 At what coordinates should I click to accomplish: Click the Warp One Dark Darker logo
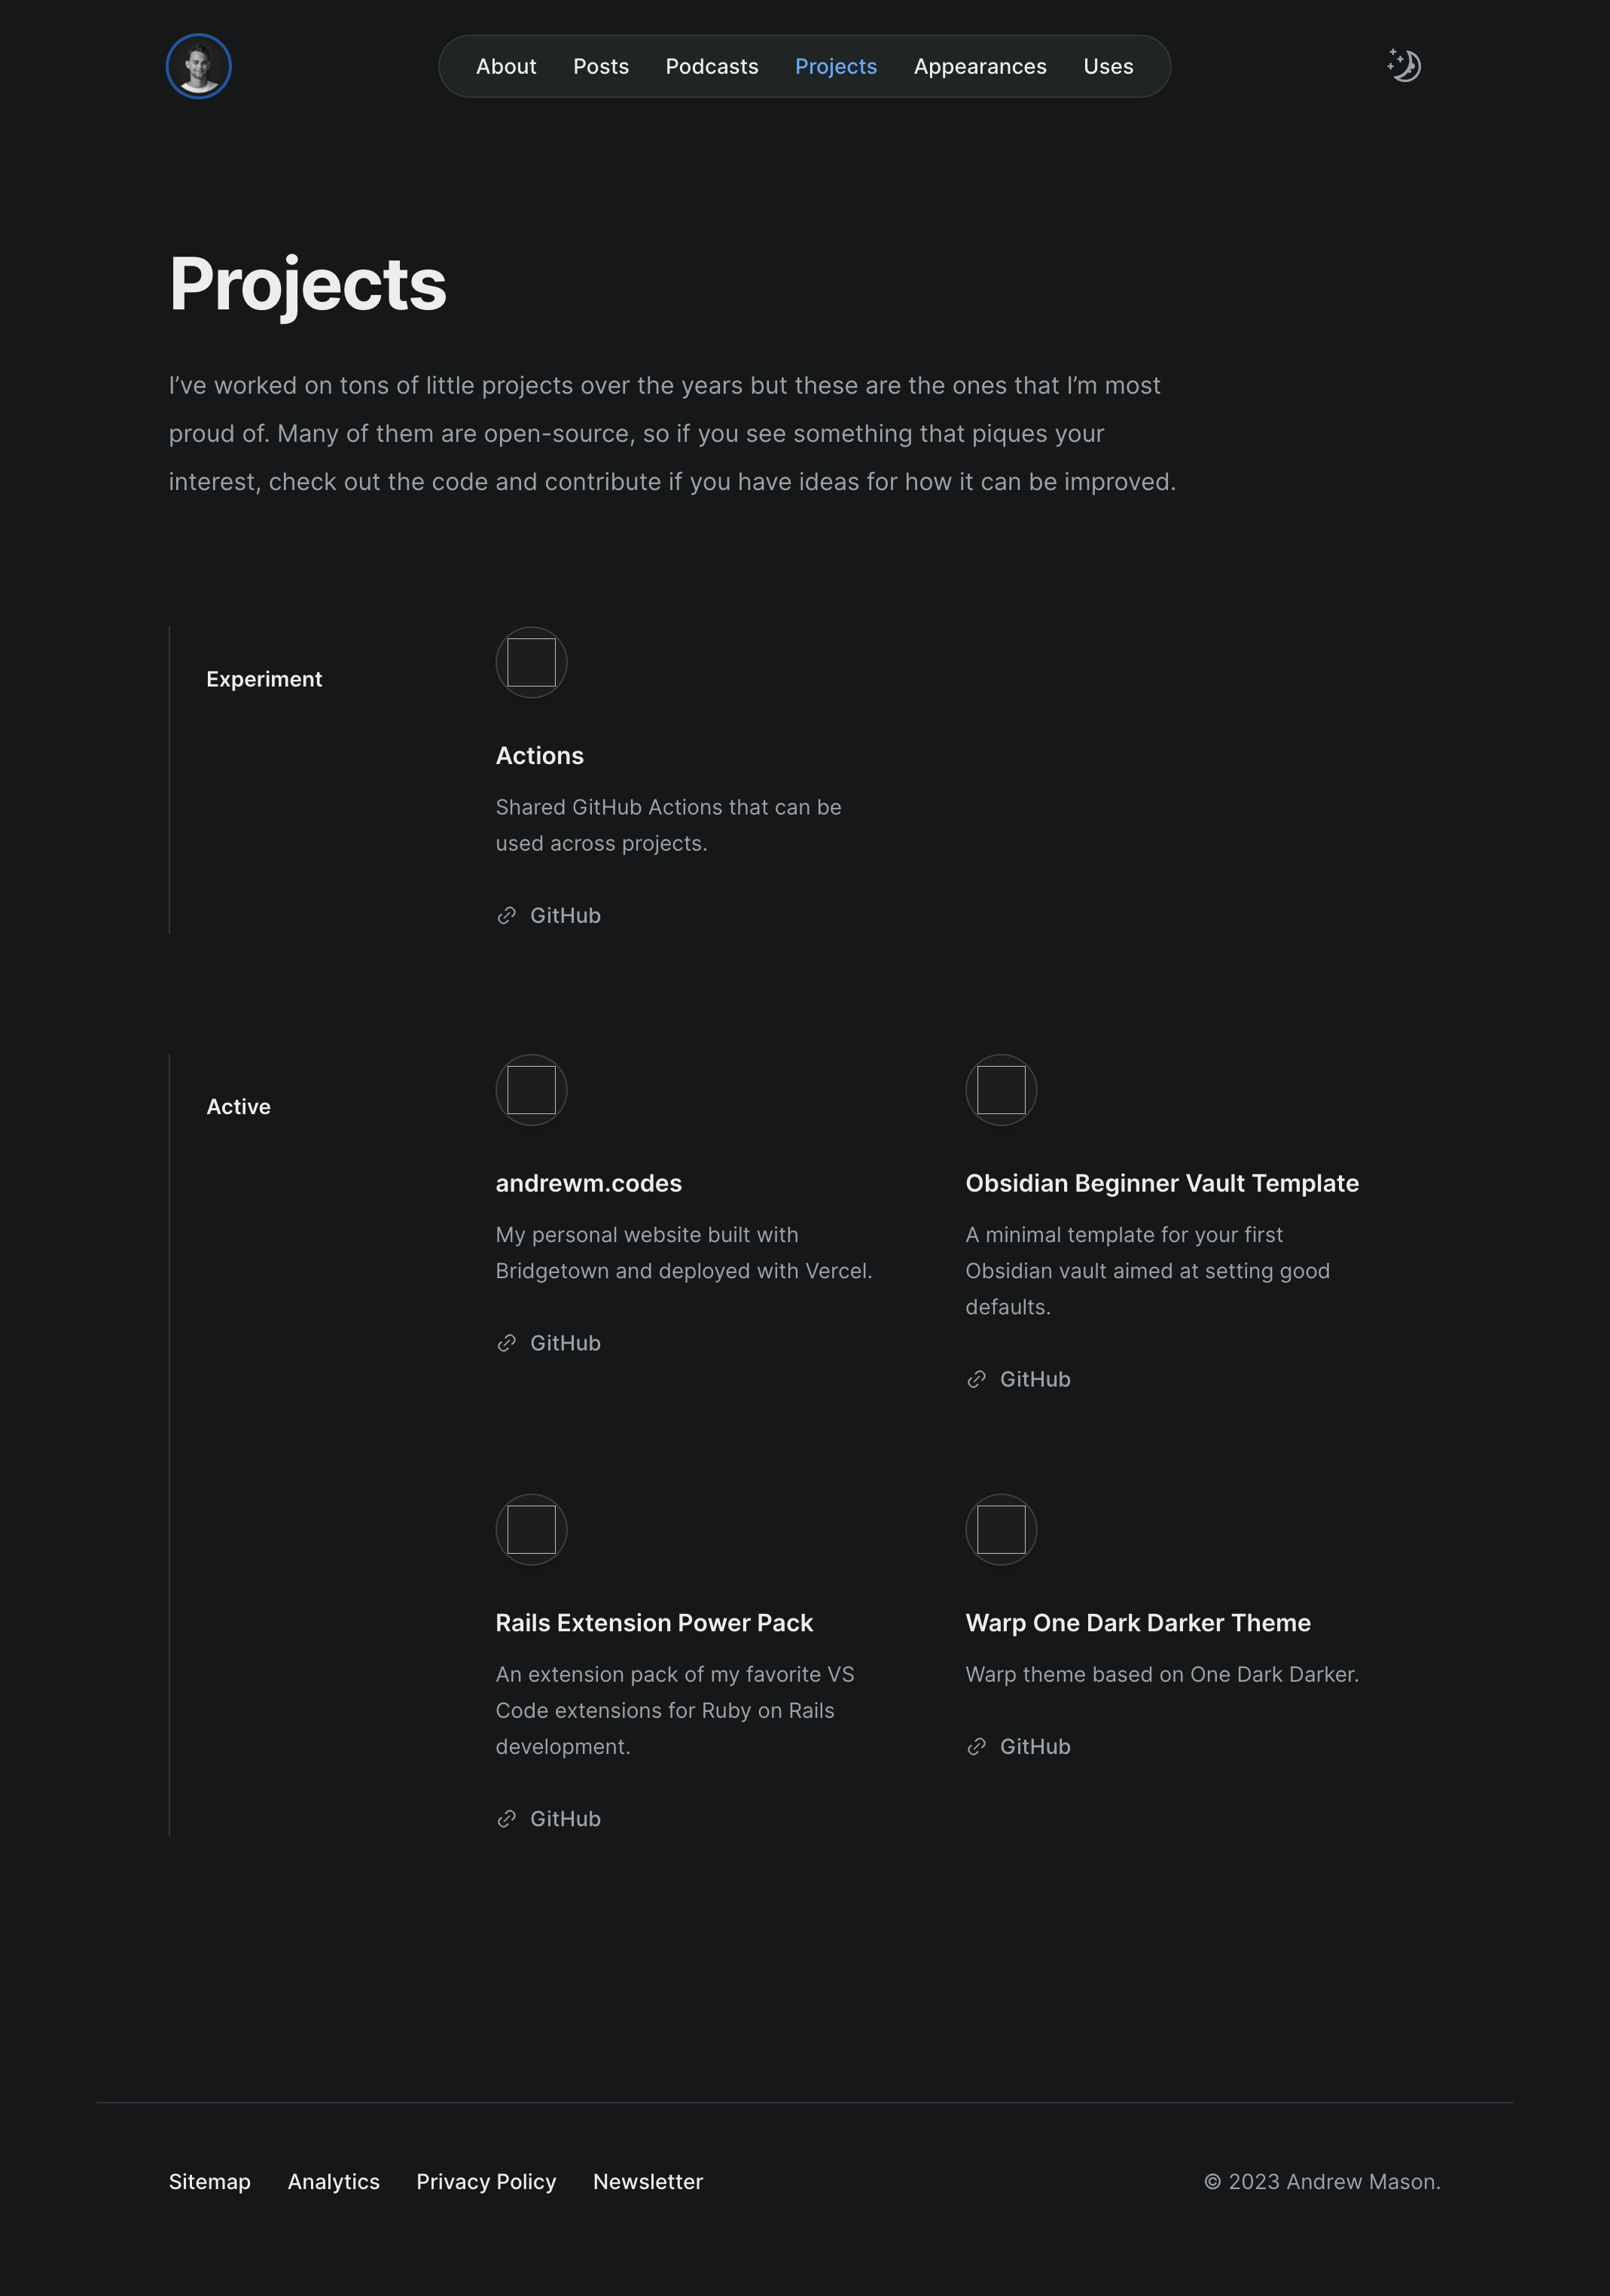[1002, 1529]
